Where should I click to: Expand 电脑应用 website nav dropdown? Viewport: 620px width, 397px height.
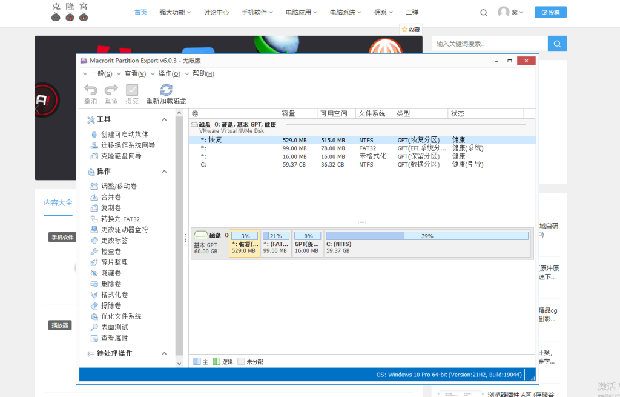click(302, 12)
